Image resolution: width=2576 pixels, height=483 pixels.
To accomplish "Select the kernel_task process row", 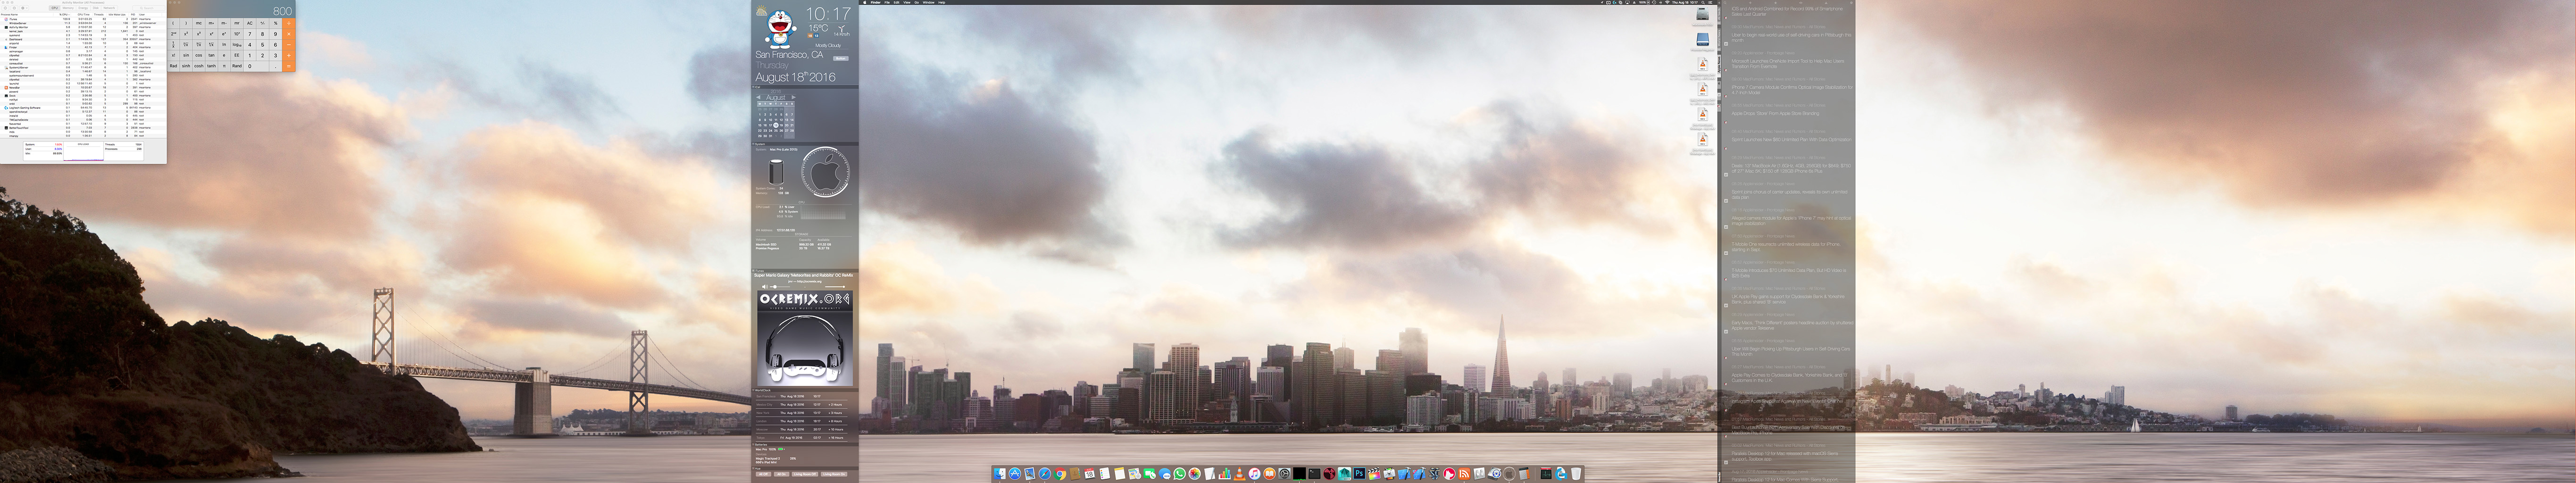I will click(x=84, y=31).
